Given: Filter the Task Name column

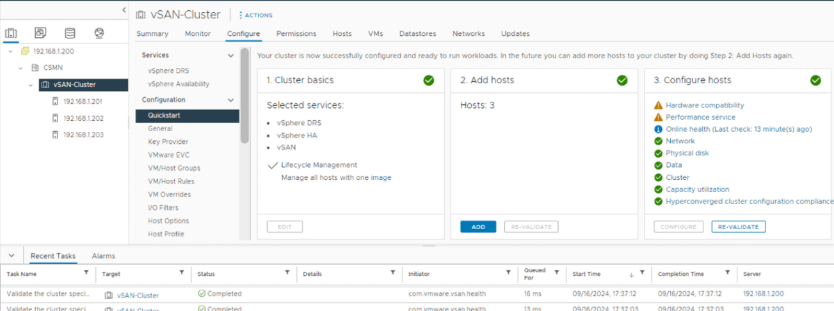Looking at the screenshot, I should pos(86,273).
